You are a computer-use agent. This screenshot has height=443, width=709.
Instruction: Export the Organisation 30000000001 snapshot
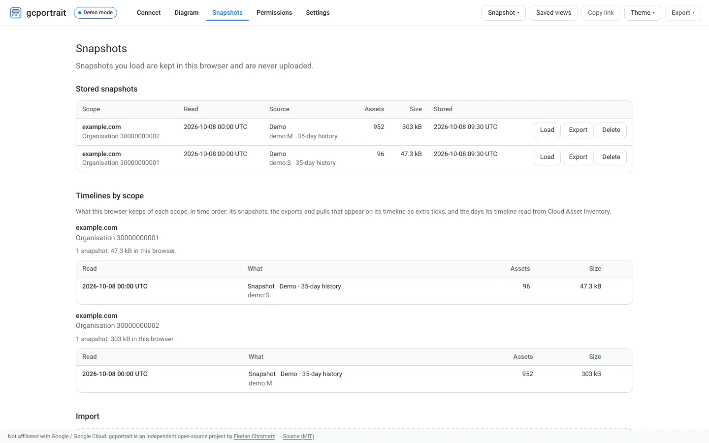(x=578, y=157)
